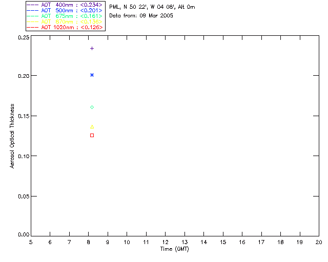The image size is (328, 262).
Task: Select the AOT 500nm legend entry
Action: tap(72, 10)
